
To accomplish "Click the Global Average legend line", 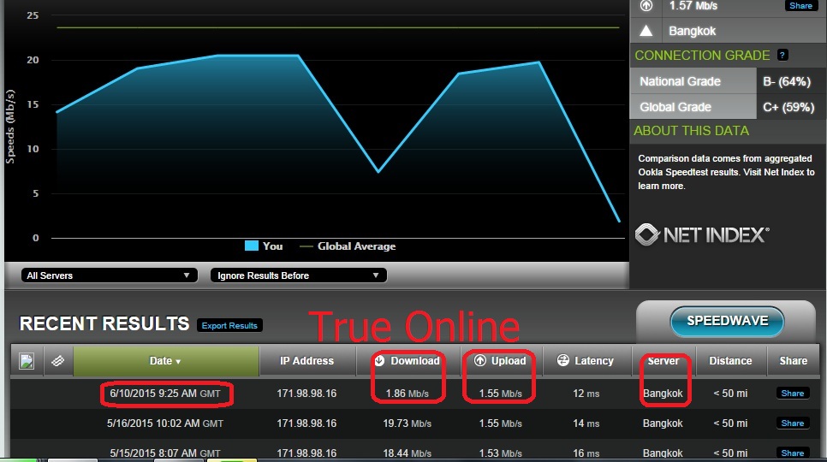I will coord(306,246).
